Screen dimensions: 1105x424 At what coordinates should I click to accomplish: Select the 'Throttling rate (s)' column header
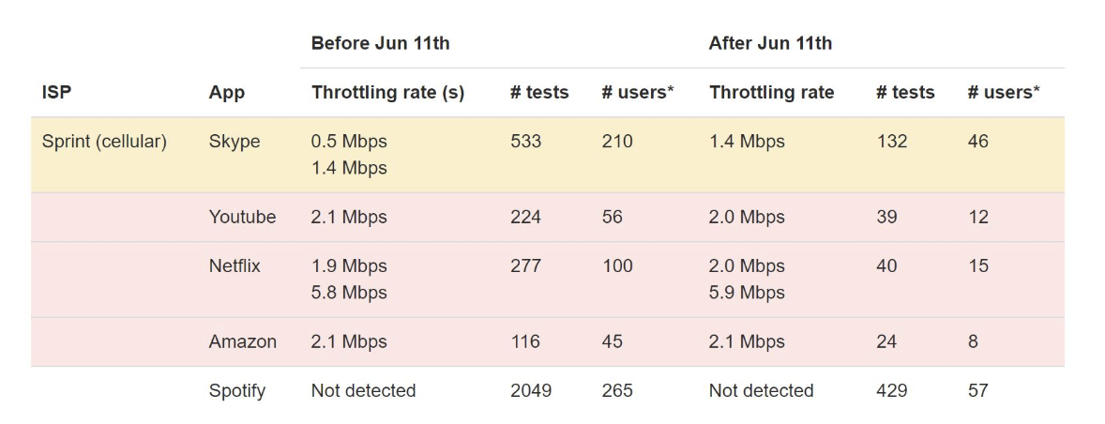(387, 92)
